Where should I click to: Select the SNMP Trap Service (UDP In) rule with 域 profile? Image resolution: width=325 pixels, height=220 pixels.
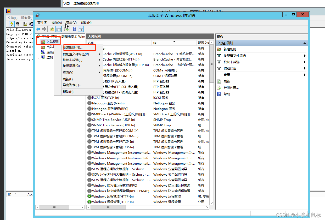point(148,125)
